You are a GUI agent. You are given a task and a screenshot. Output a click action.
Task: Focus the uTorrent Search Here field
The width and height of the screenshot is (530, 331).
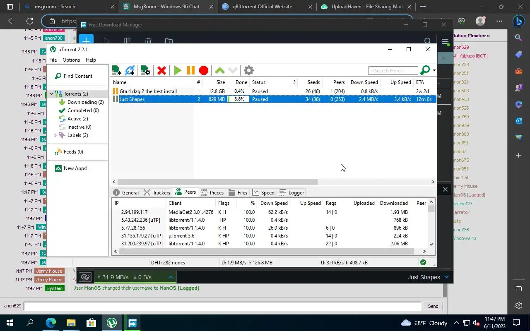pyautogui.click(x=393, y=71)
